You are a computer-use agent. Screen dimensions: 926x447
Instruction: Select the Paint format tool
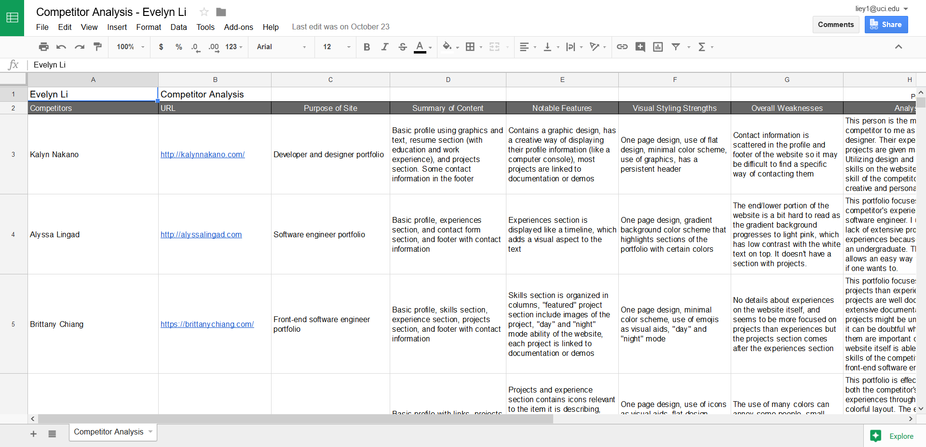click(97, 47)
